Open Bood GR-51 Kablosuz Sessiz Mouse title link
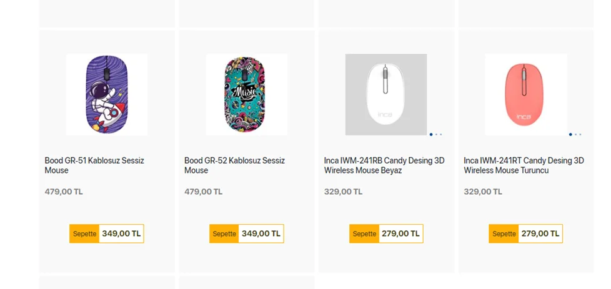This screenshot has width=611, height=289. [94, 165]
